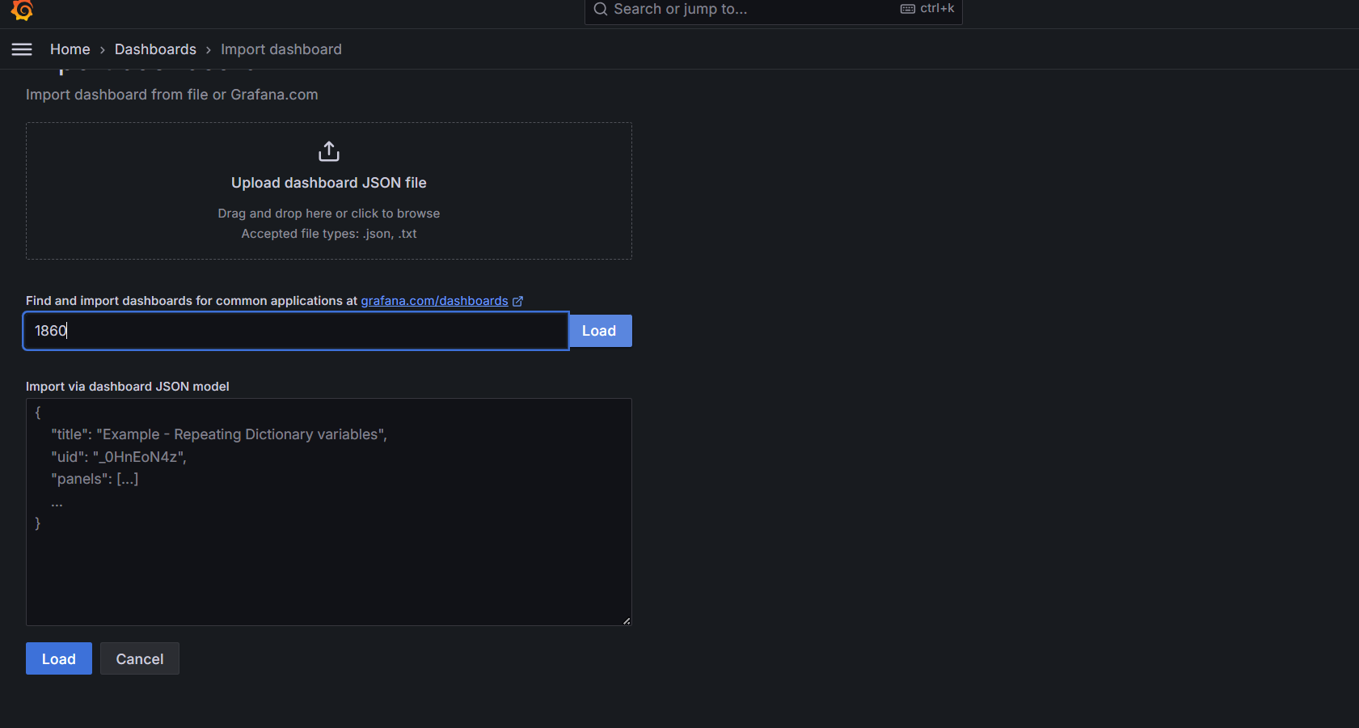Click the Upload dashboard JSON file dropzone
This screenshot has width=1359, height=728.
pos(329,191)
